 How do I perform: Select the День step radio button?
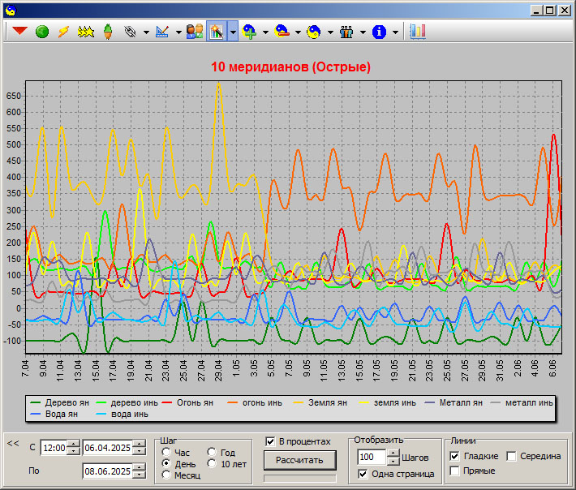point(166,463)
